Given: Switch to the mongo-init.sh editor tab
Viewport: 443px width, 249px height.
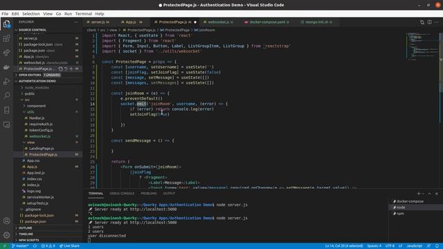Looking at the screenshot, I should pos(316,22).
